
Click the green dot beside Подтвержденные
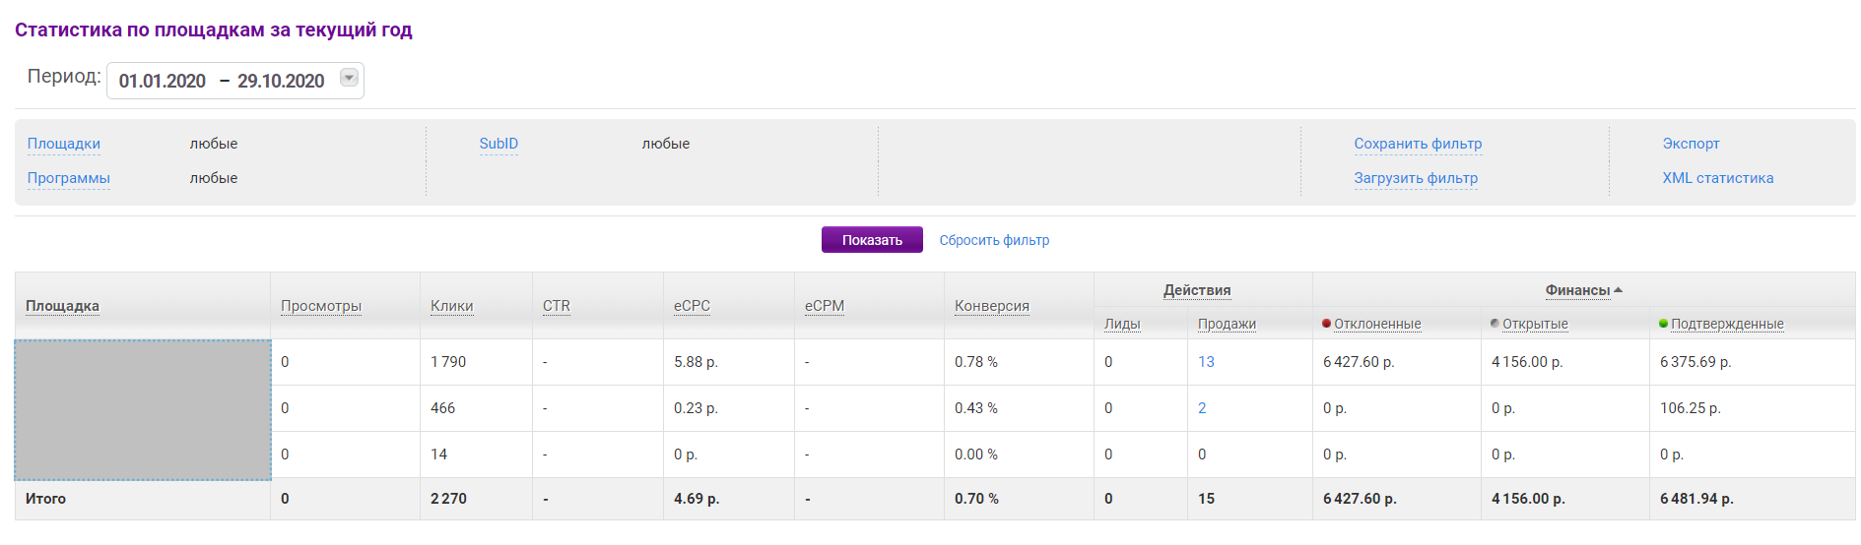coord(1664,323)
